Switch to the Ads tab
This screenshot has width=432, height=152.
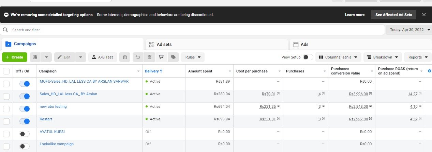[361, 44]
